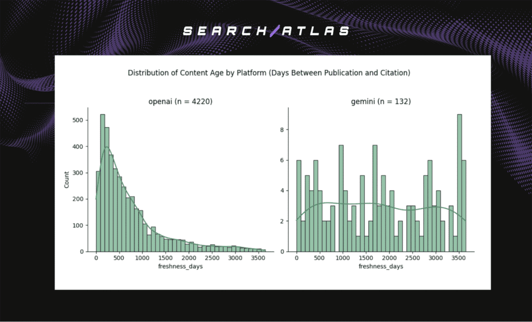Open the chart title options
532x322 pixels.
[269, 73]
